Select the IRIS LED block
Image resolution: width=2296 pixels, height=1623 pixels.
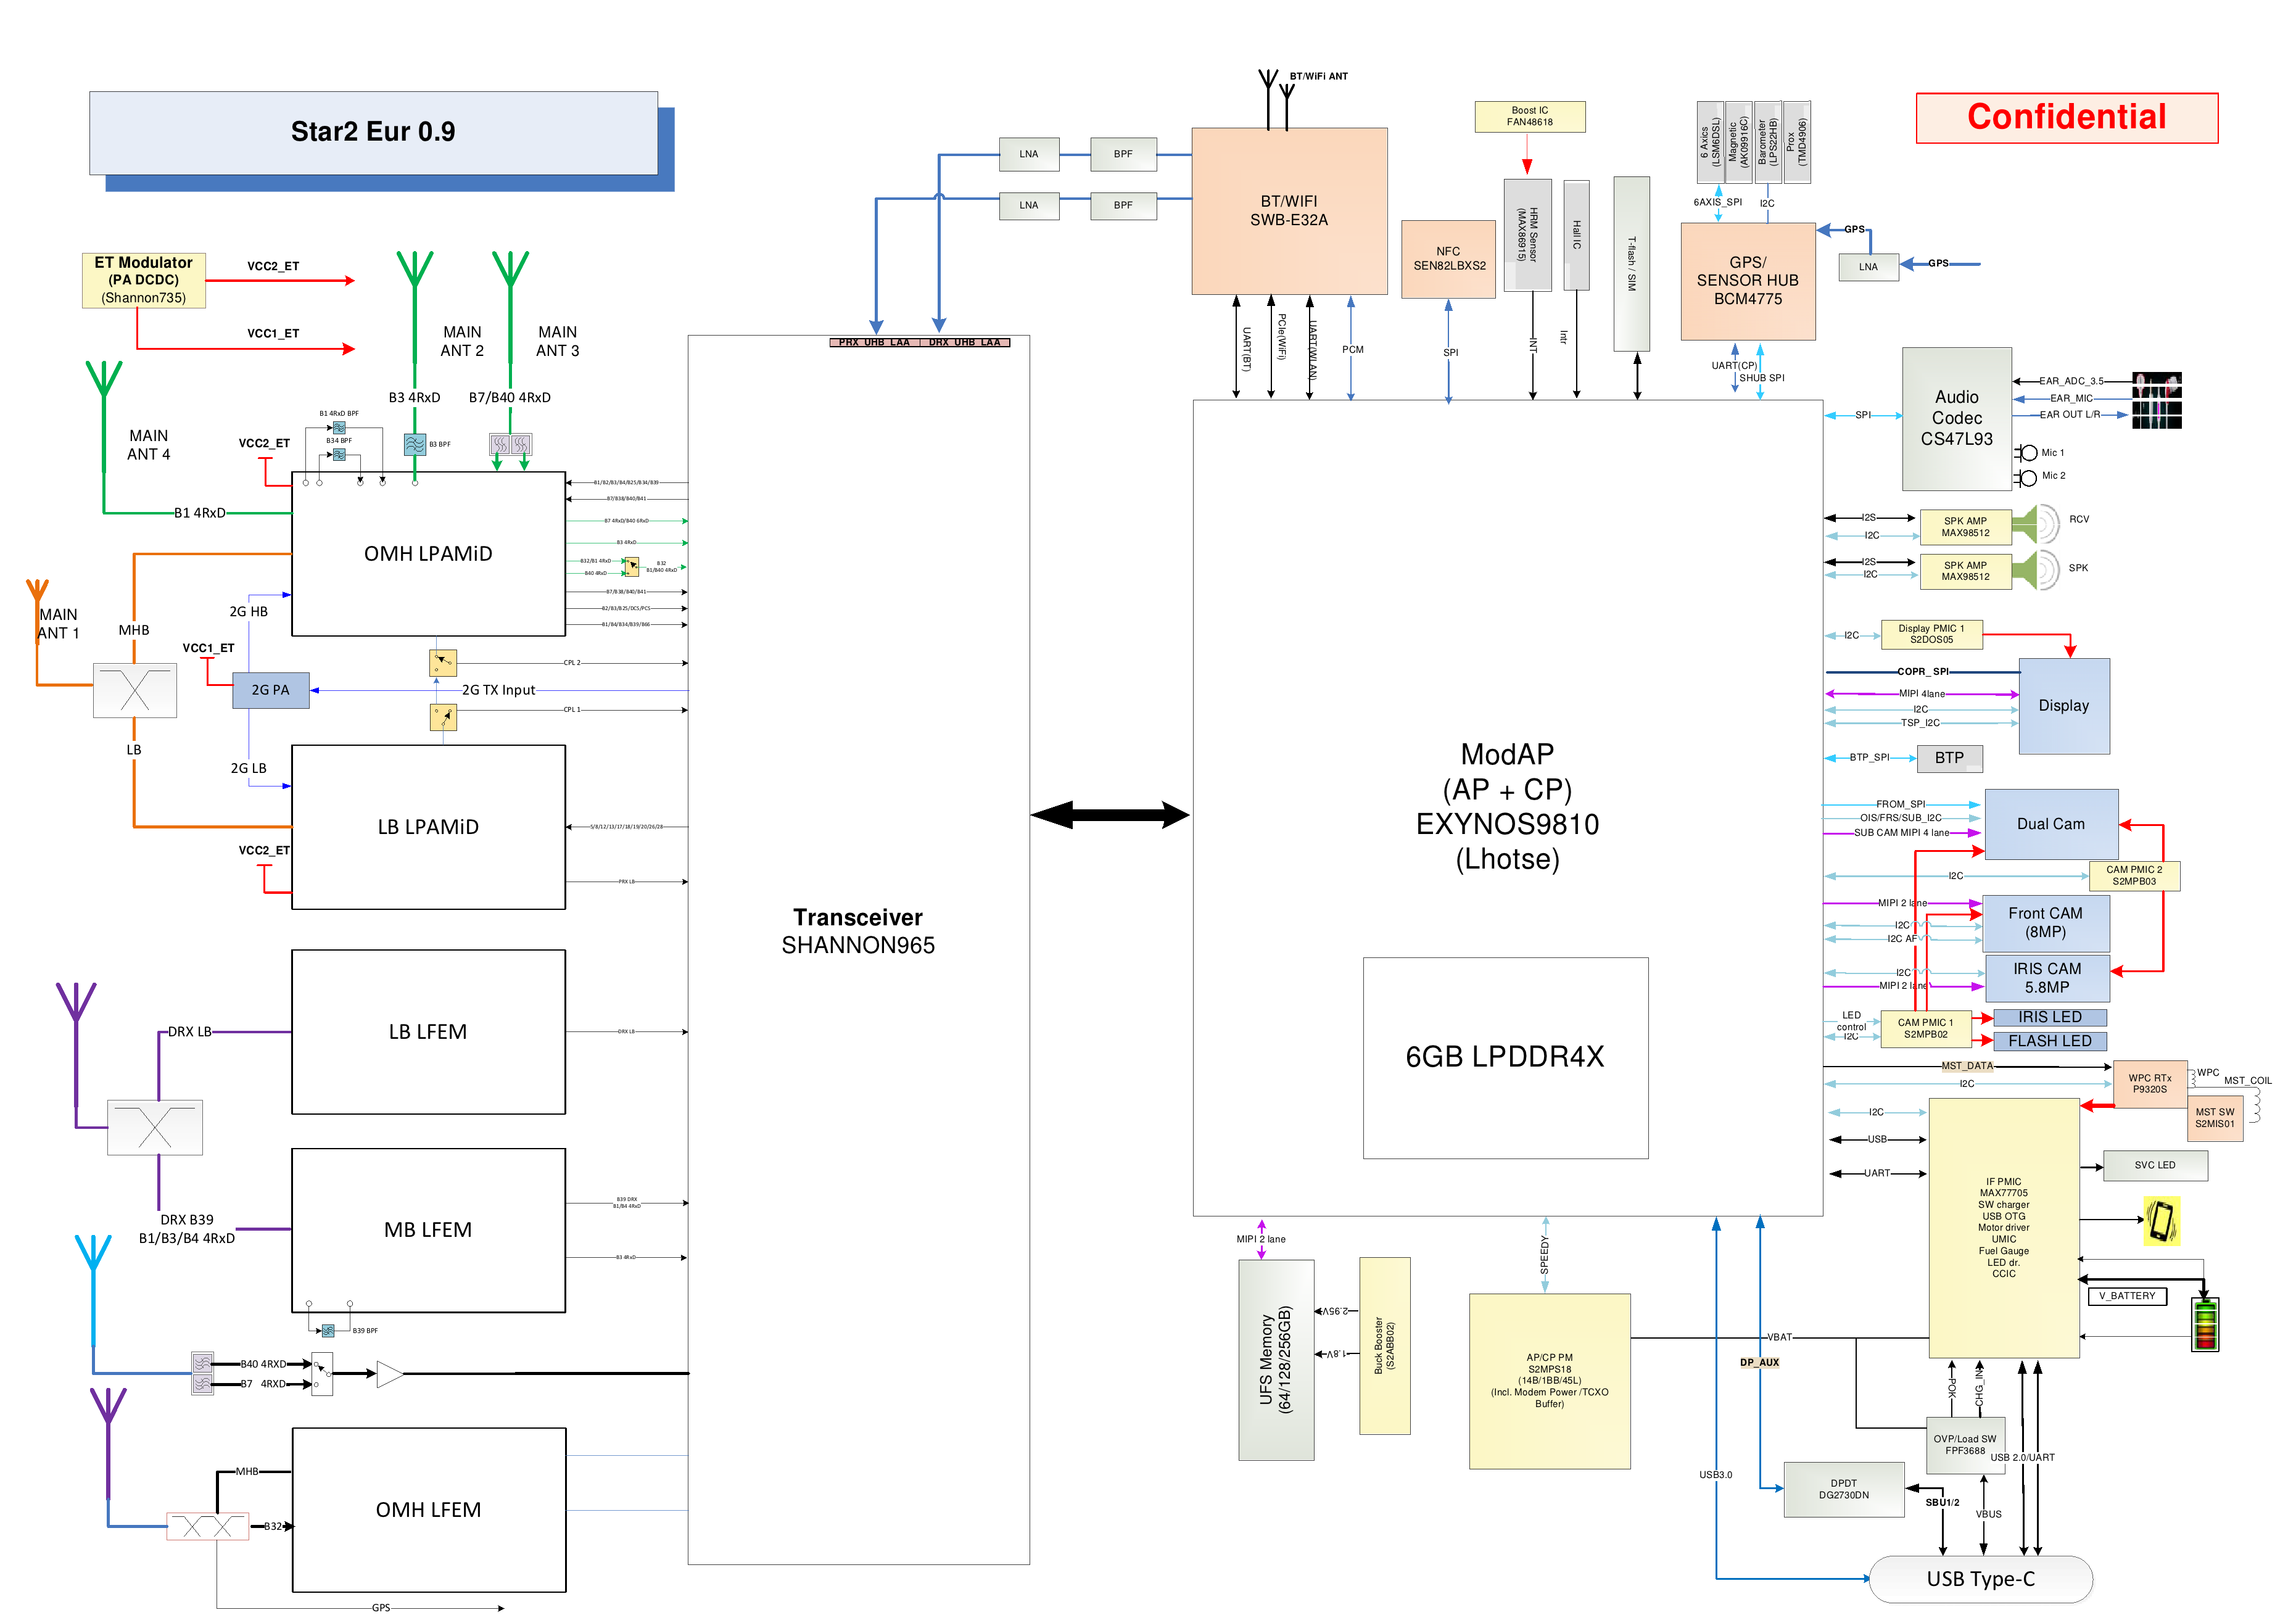[x=2050, y=1017]
